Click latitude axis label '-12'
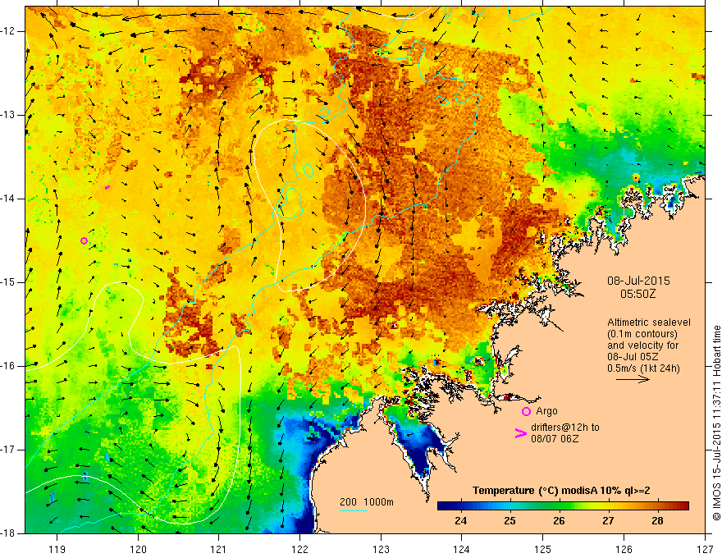 (x=8, y=31)
